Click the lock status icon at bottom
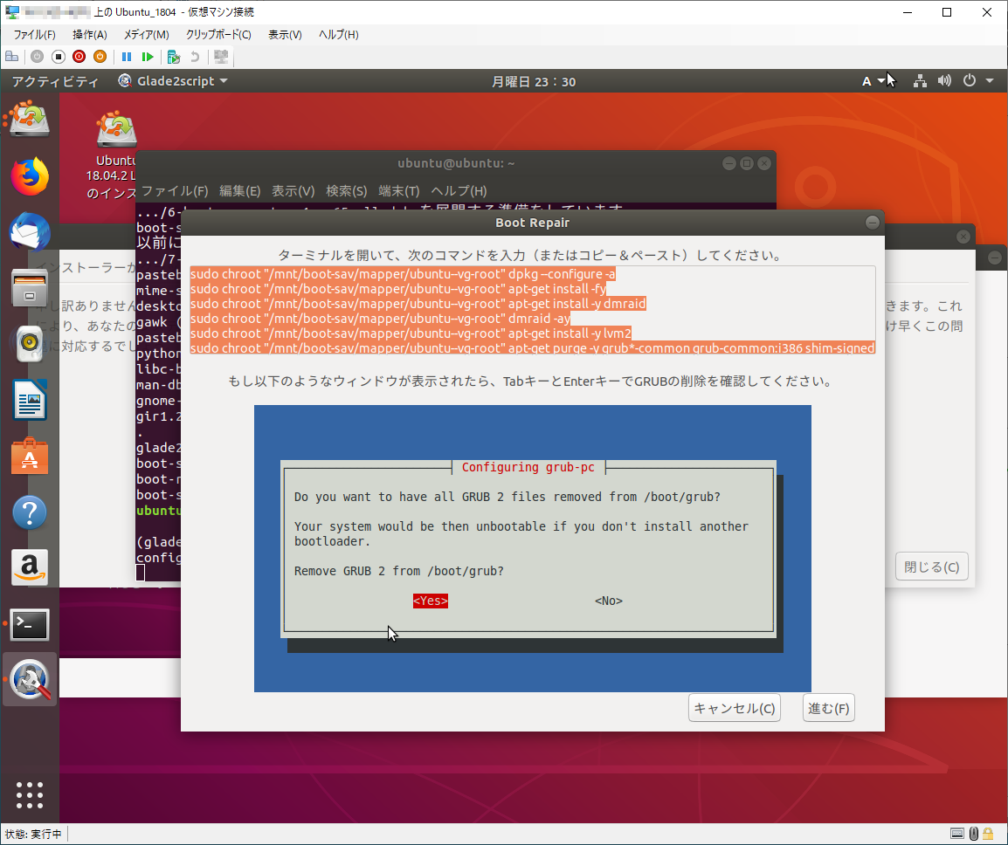 tap(988, 834)
